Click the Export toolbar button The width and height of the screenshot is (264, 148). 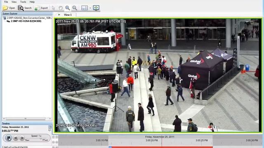[x=41, y=8]
